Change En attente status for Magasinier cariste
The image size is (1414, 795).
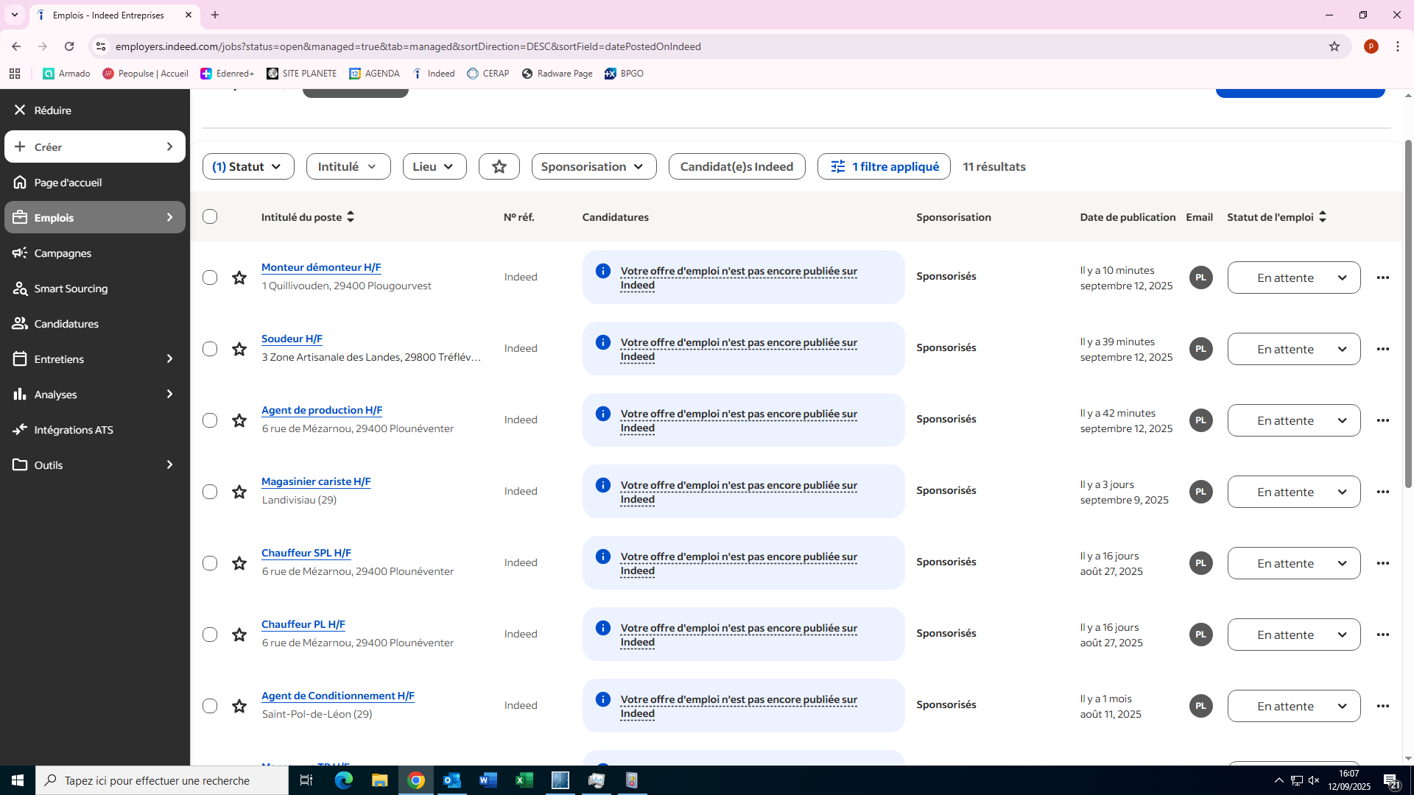(x=1294, y=492)
